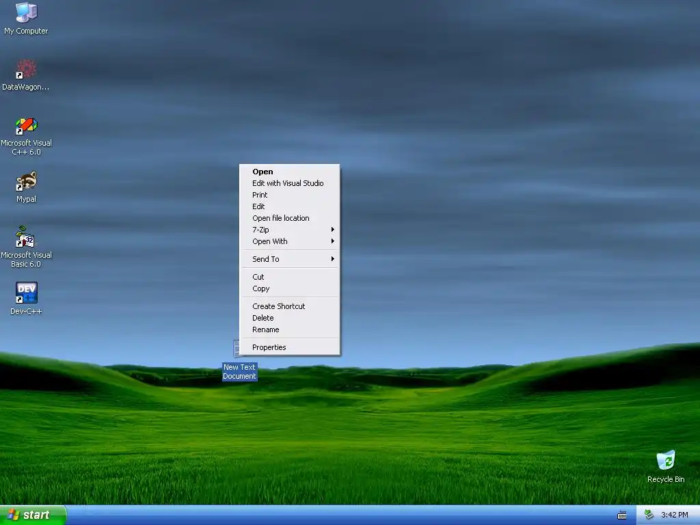The width and height of the screenshot is (700, 525).
Task: Expand the Open With submenu
Action: tap(290, 241)
